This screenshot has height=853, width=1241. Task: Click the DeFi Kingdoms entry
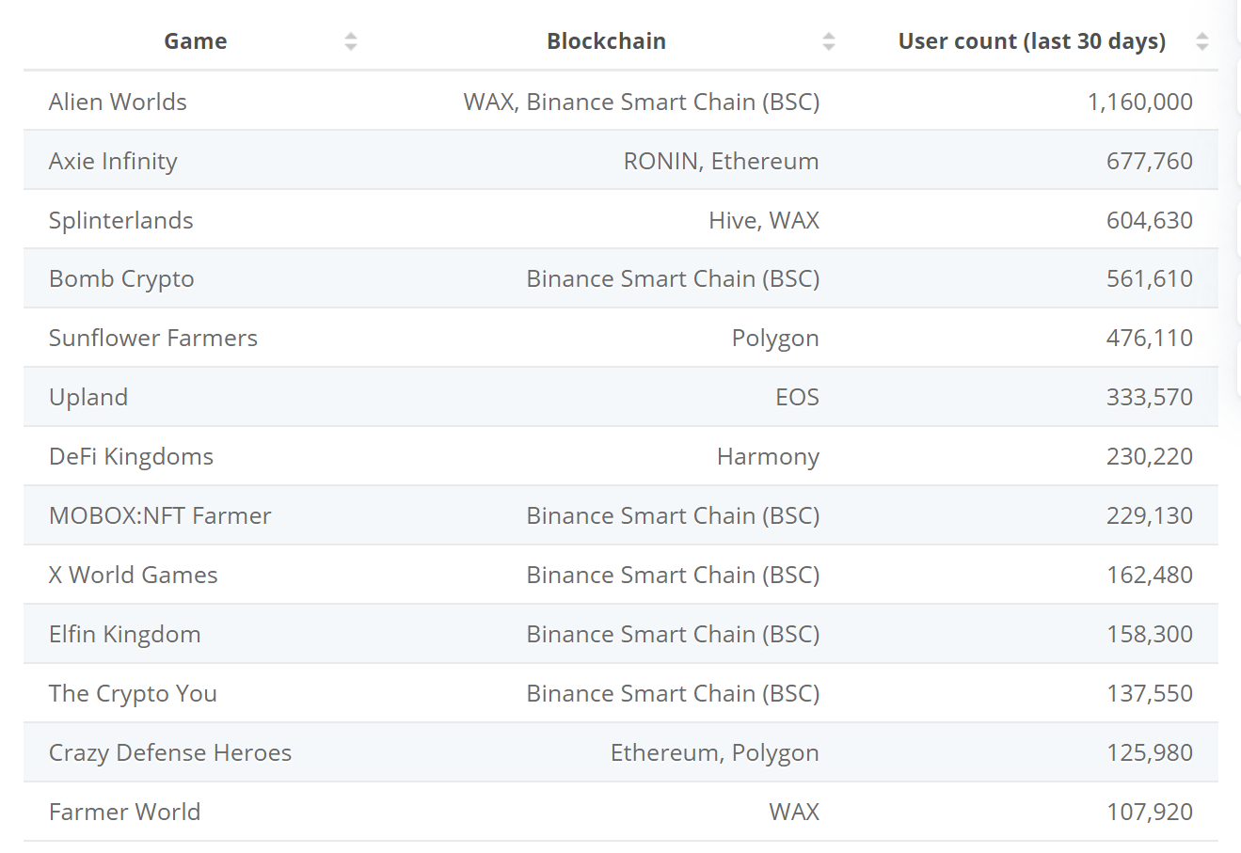(x=131, y=456)
